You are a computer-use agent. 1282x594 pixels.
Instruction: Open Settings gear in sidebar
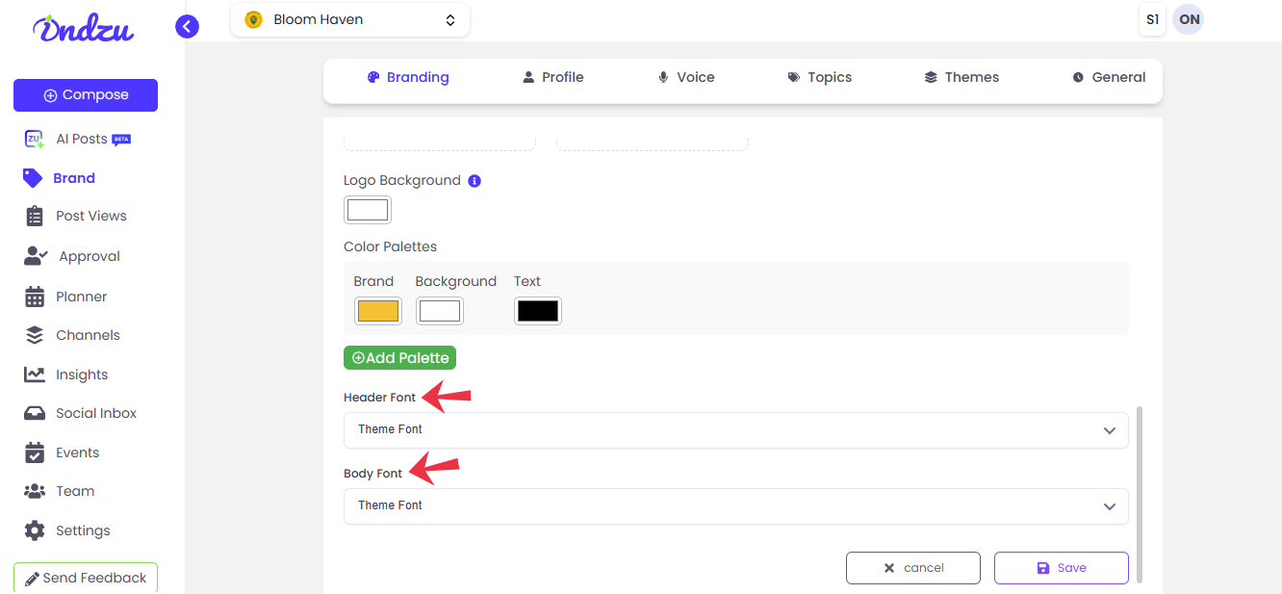pyautogui.click(x=82, y=530)
